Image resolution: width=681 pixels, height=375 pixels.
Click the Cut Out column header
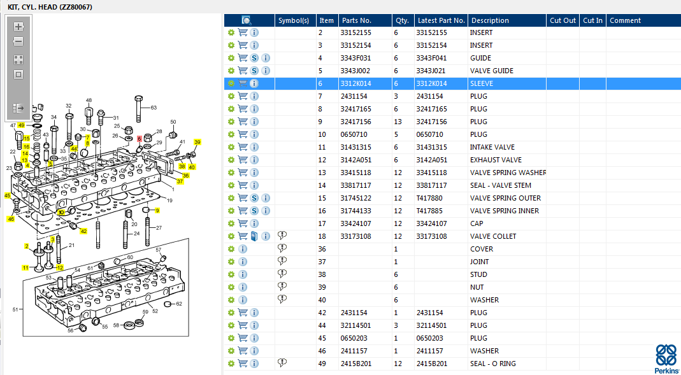[563, 20]
